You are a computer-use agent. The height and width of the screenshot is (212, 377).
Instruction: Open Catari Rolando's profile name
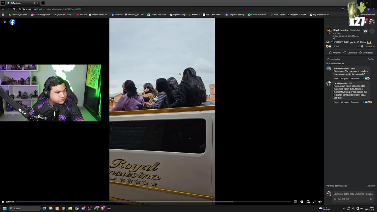tap(340, 83)
